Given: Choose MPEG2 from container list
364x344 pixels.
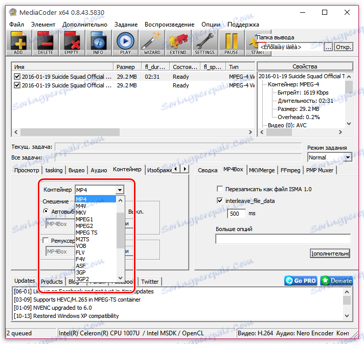Looking at the screenshot, I should [x=96, y=226].
